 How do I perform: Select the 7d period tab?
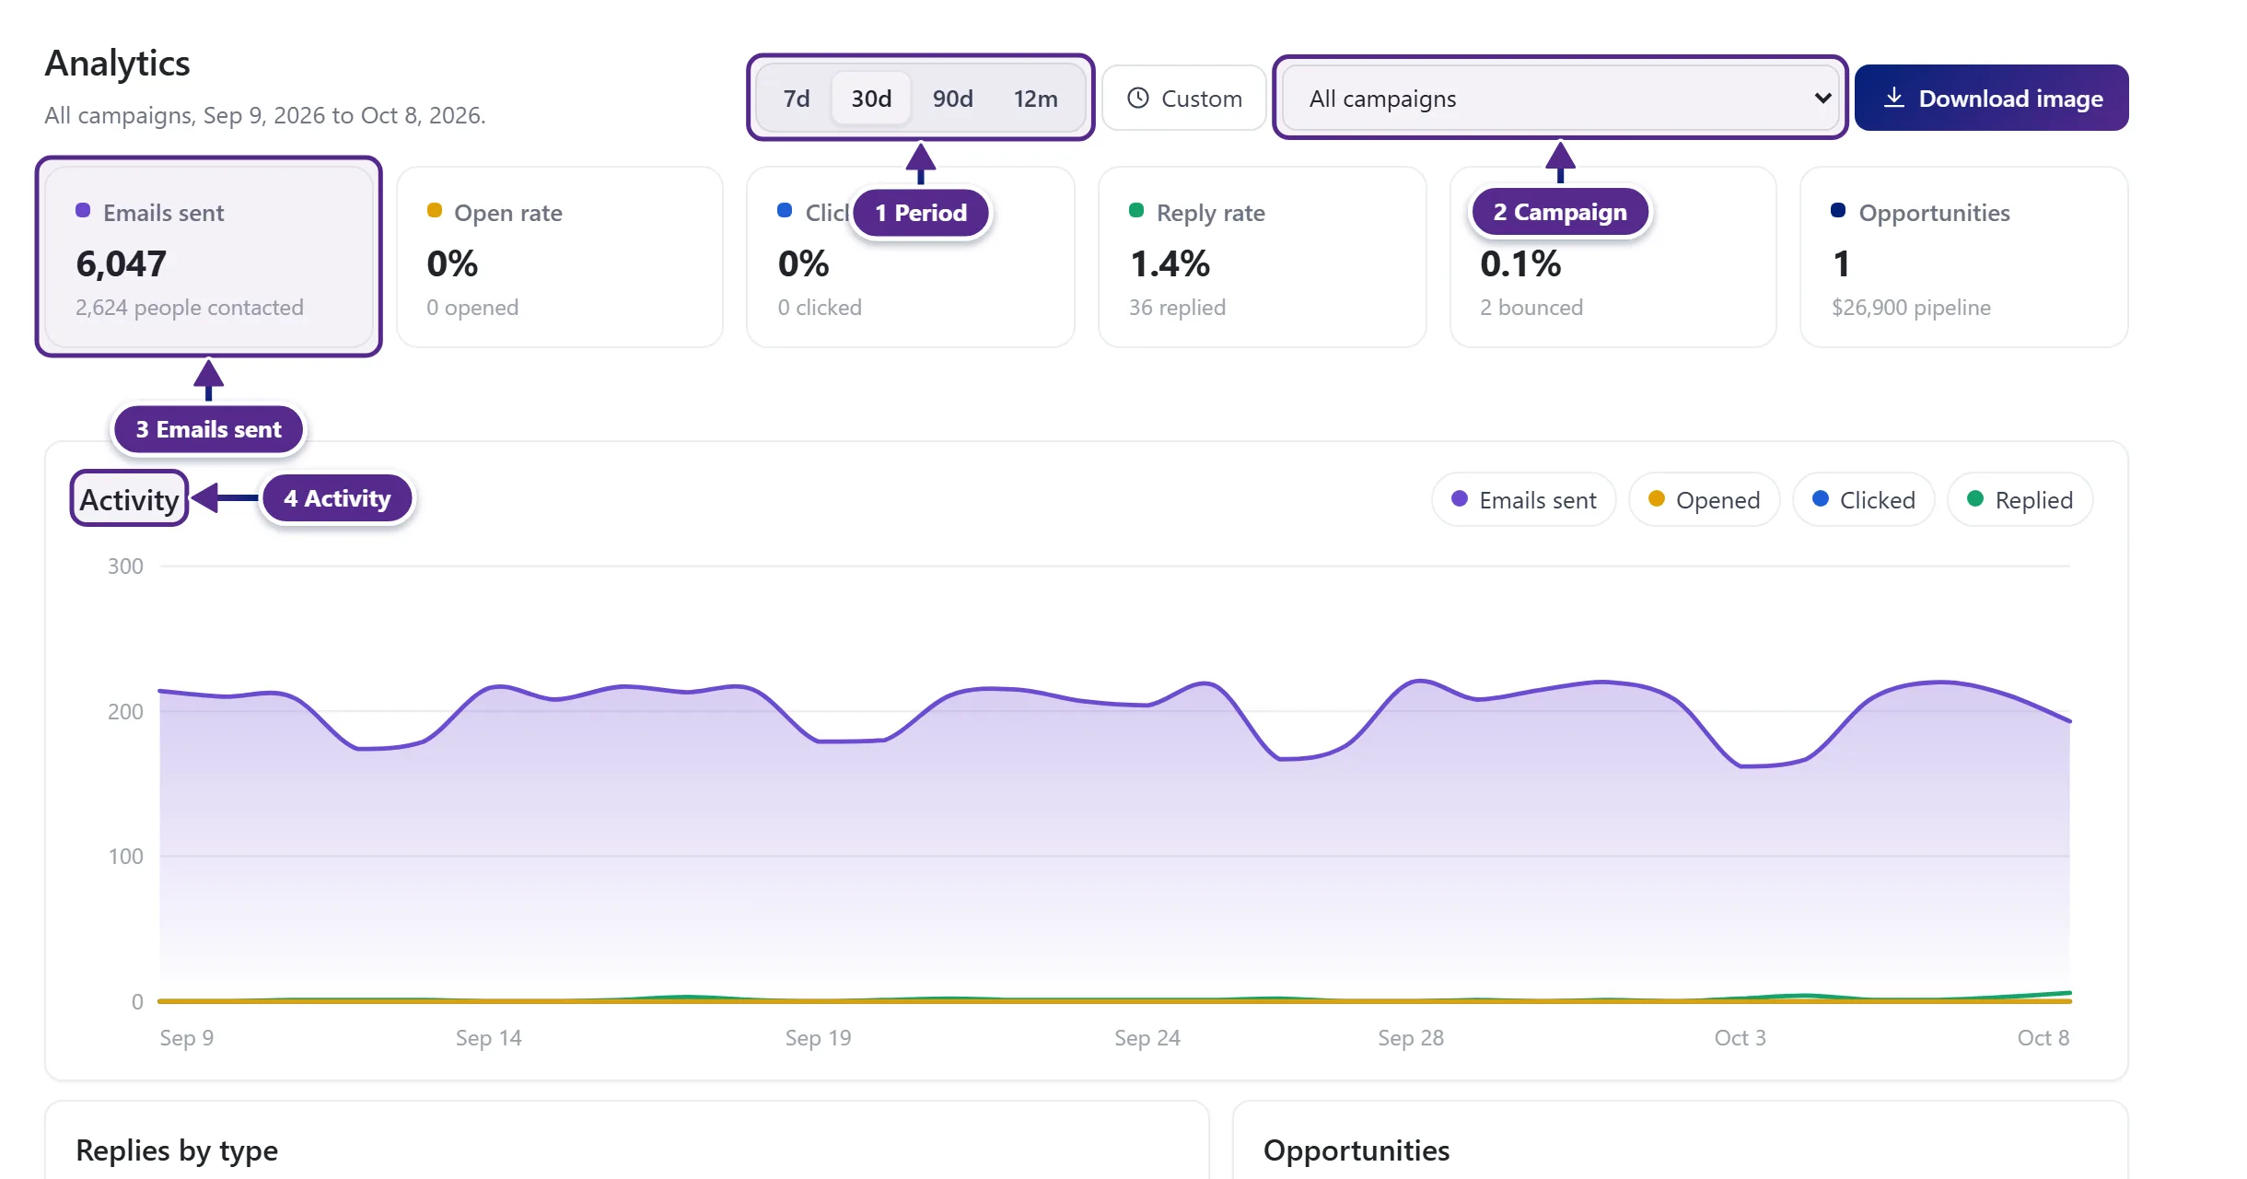pyautogui.click(x=796, y=99)
